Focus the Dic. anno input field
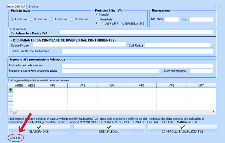 [x=172, y=20]
